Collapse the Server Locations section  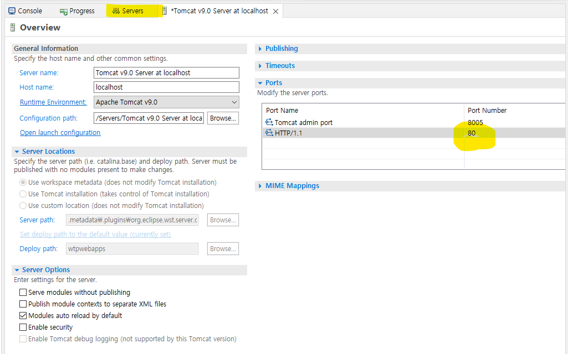pos(17,152)
